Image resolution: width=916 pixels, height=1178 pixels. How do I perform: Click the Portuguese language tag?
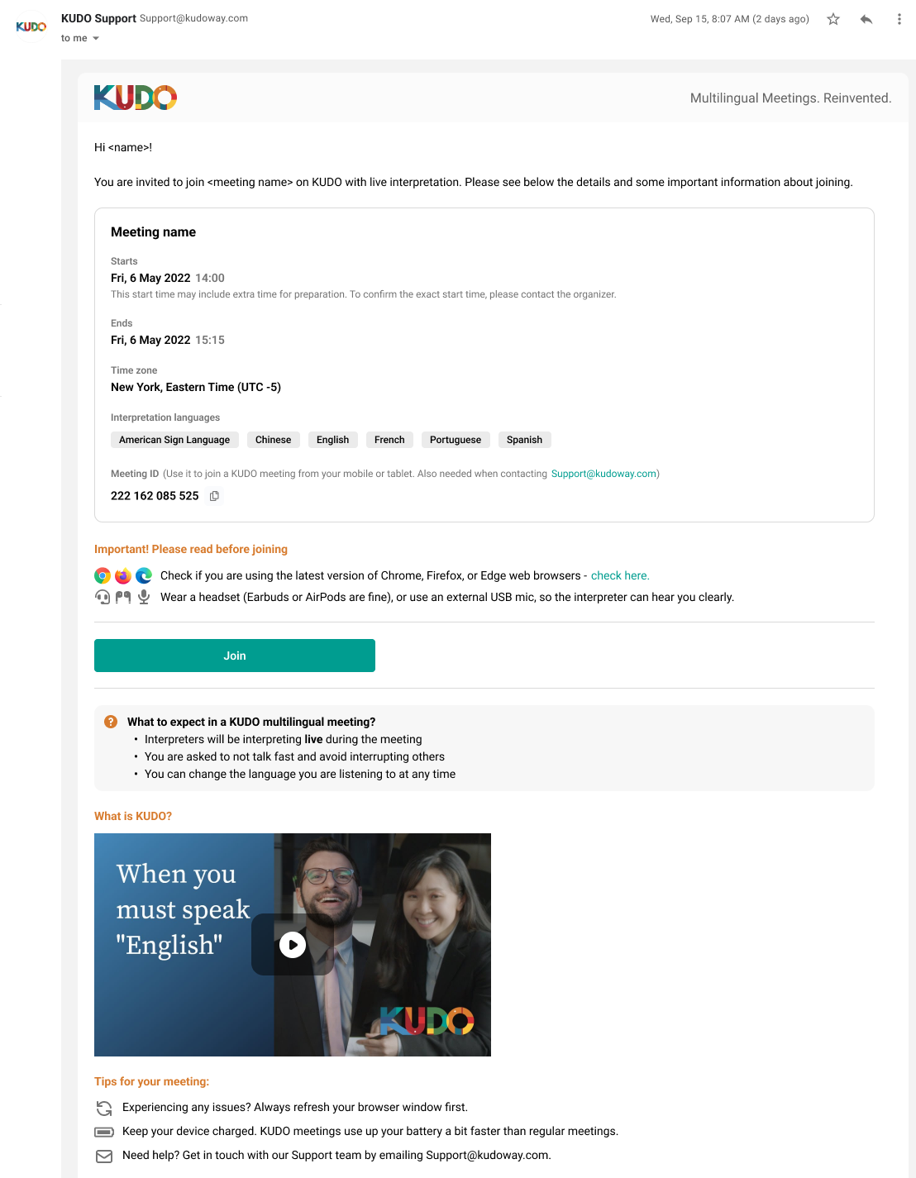click(x=456, y=440)
